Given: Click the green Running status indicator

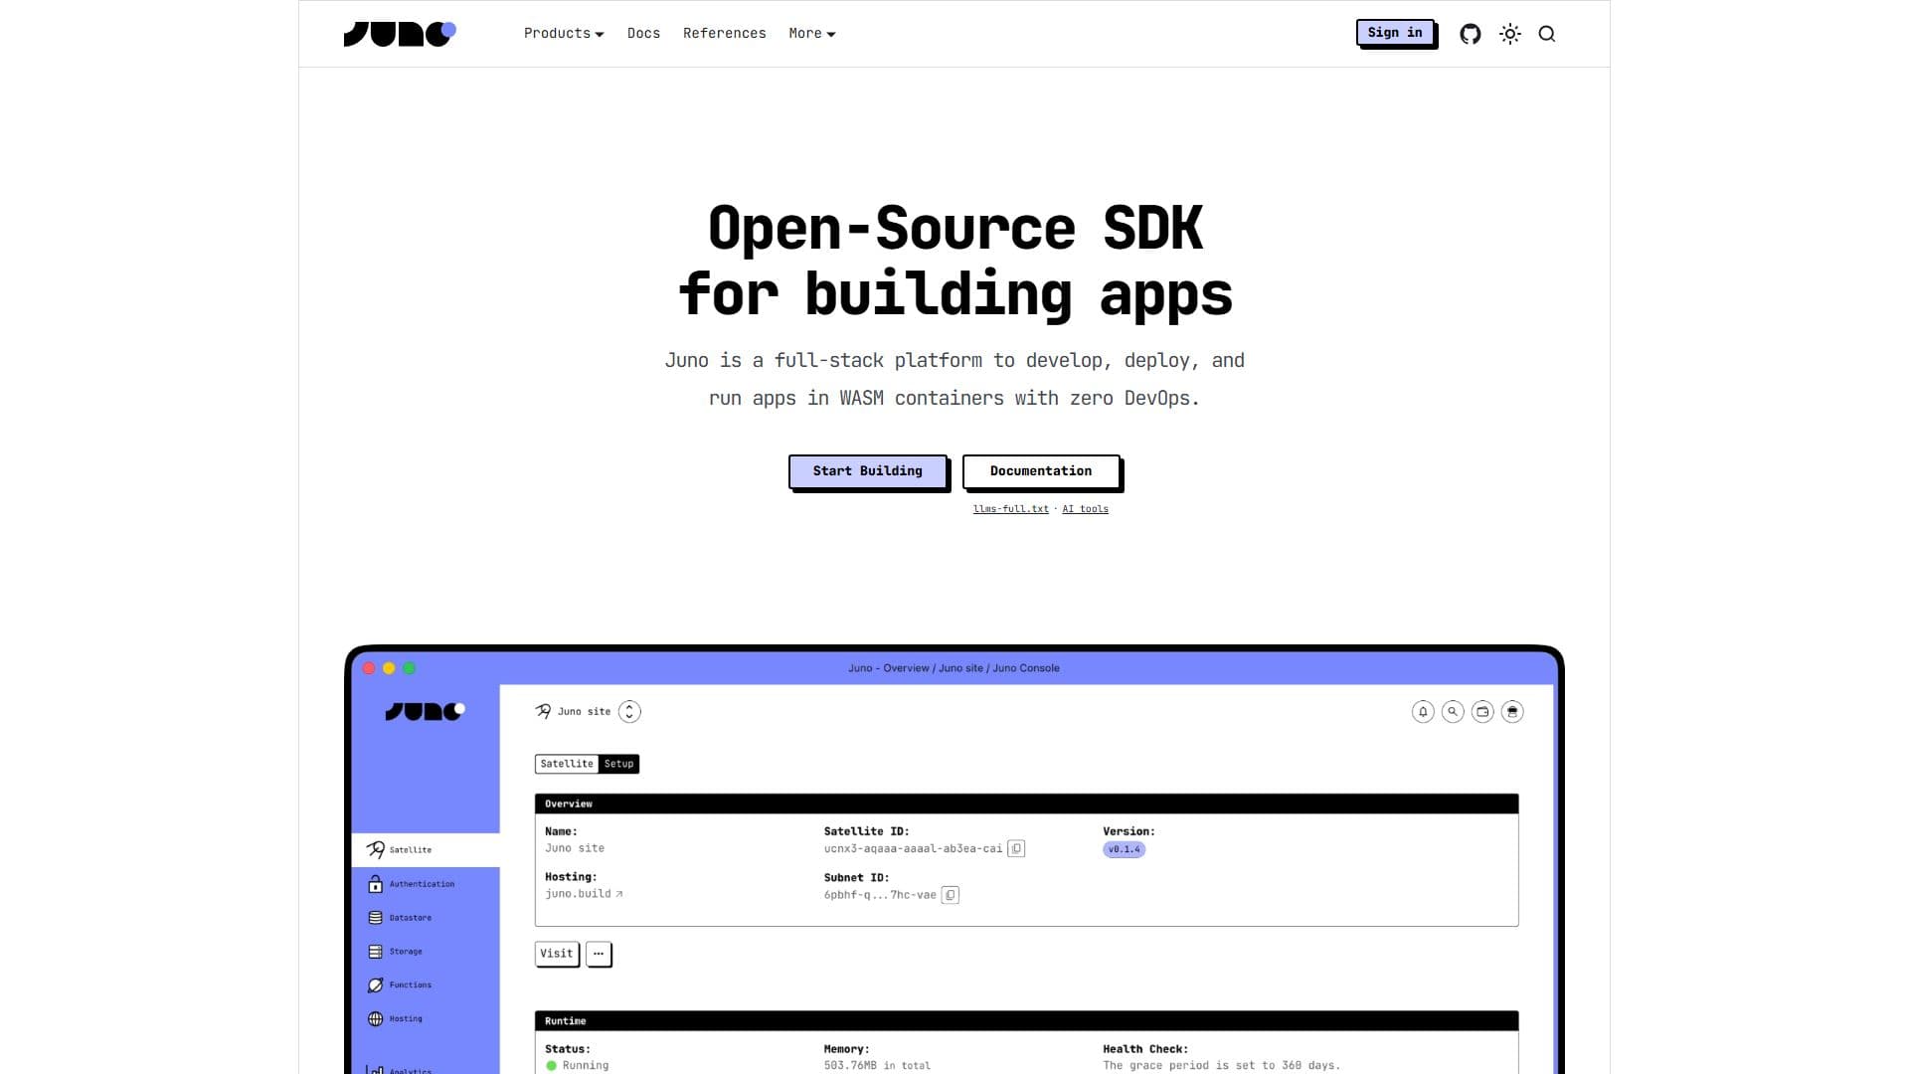Looking at the screenshot, I should click(x=552, y=1066).
